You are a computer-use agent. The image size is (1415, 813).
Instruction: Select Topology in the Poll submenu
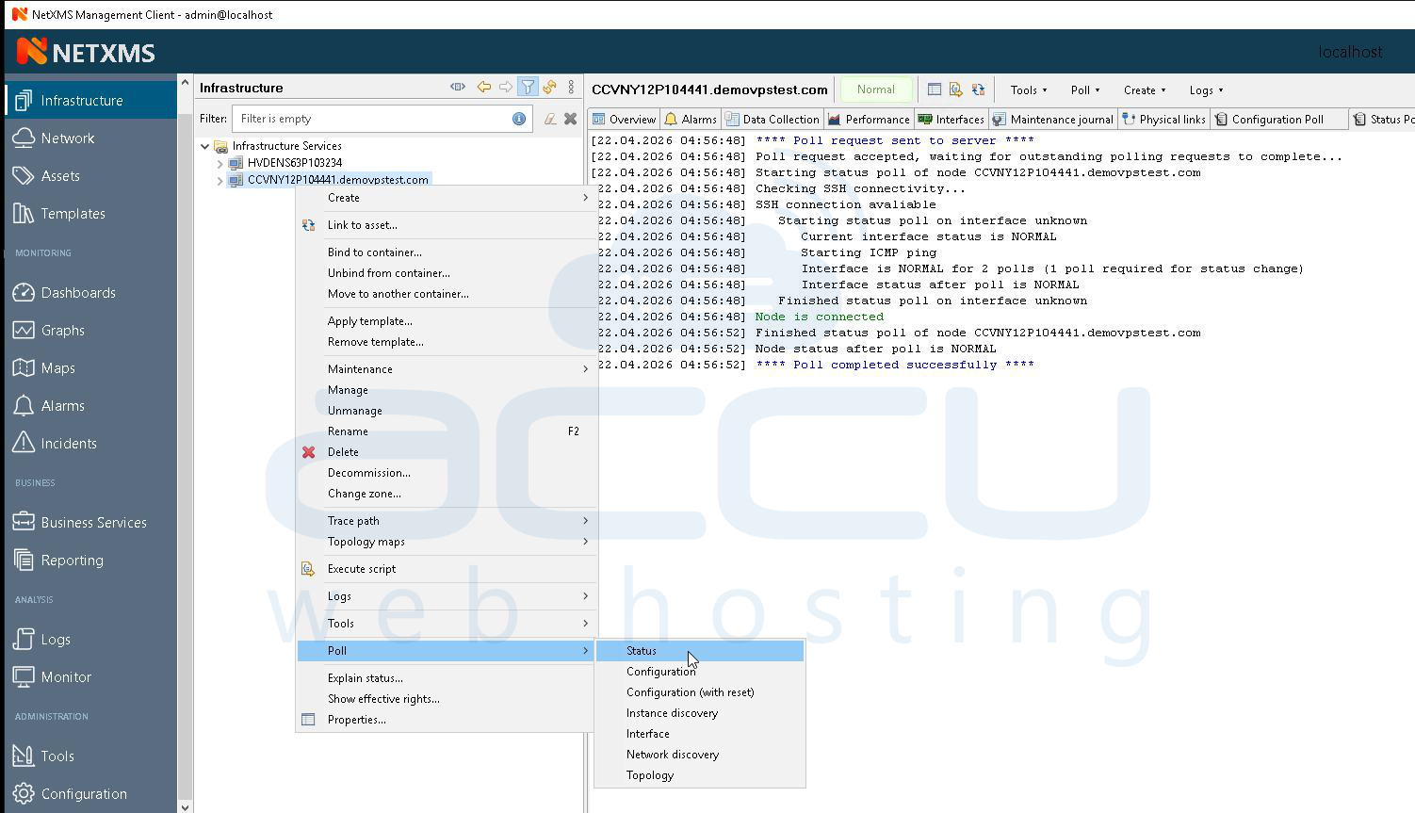click(700, 775)
